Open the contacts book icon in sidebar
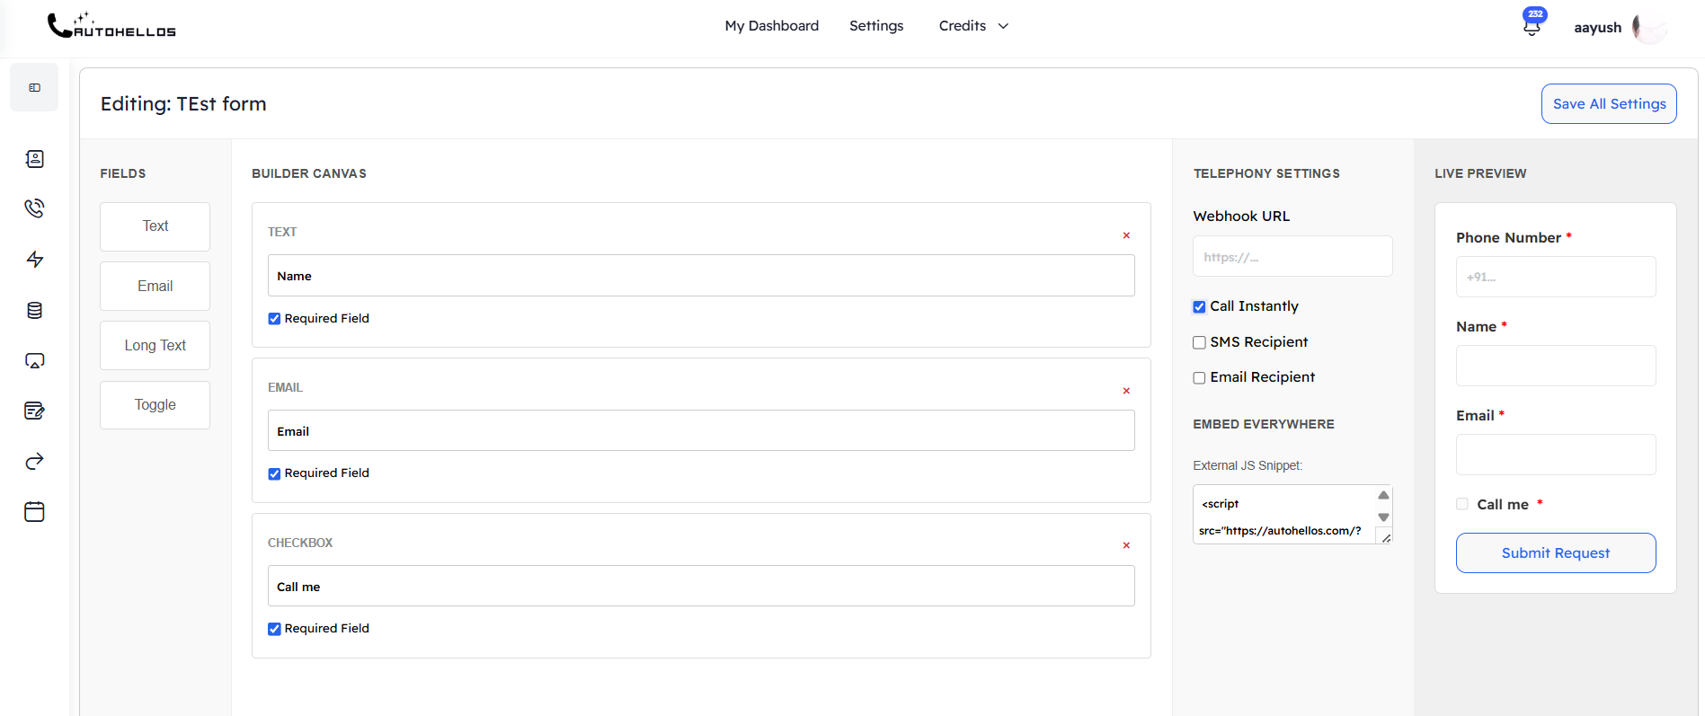1705x716 pixels. pyautogui.click(x=34, y=159)
